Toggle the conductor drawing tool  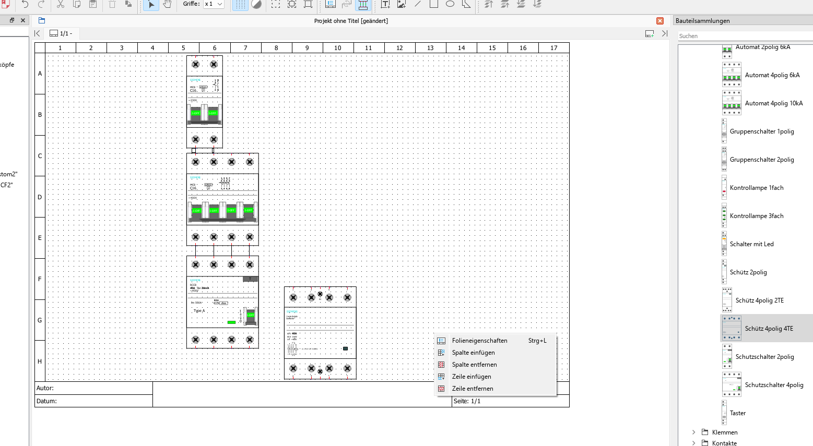[x=363, y=5]
